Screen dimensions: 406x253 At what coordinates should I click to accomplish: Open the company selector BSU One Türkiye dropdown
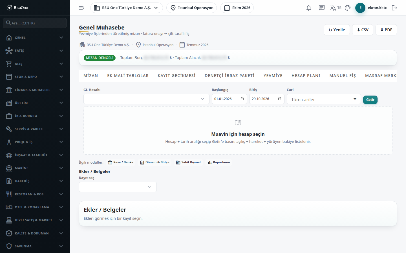(x=126, y=8)
